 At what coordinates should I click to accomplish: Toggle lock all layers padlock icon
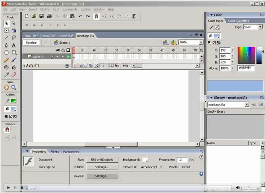pos(63,50)
